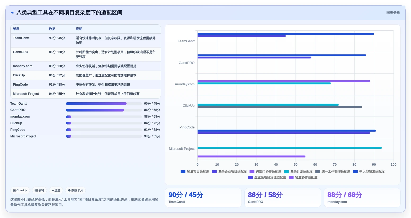
Task: Click the ClickUp 84分 / 72分 progress value
Action: pyautogui.click(x=152, y=123)
